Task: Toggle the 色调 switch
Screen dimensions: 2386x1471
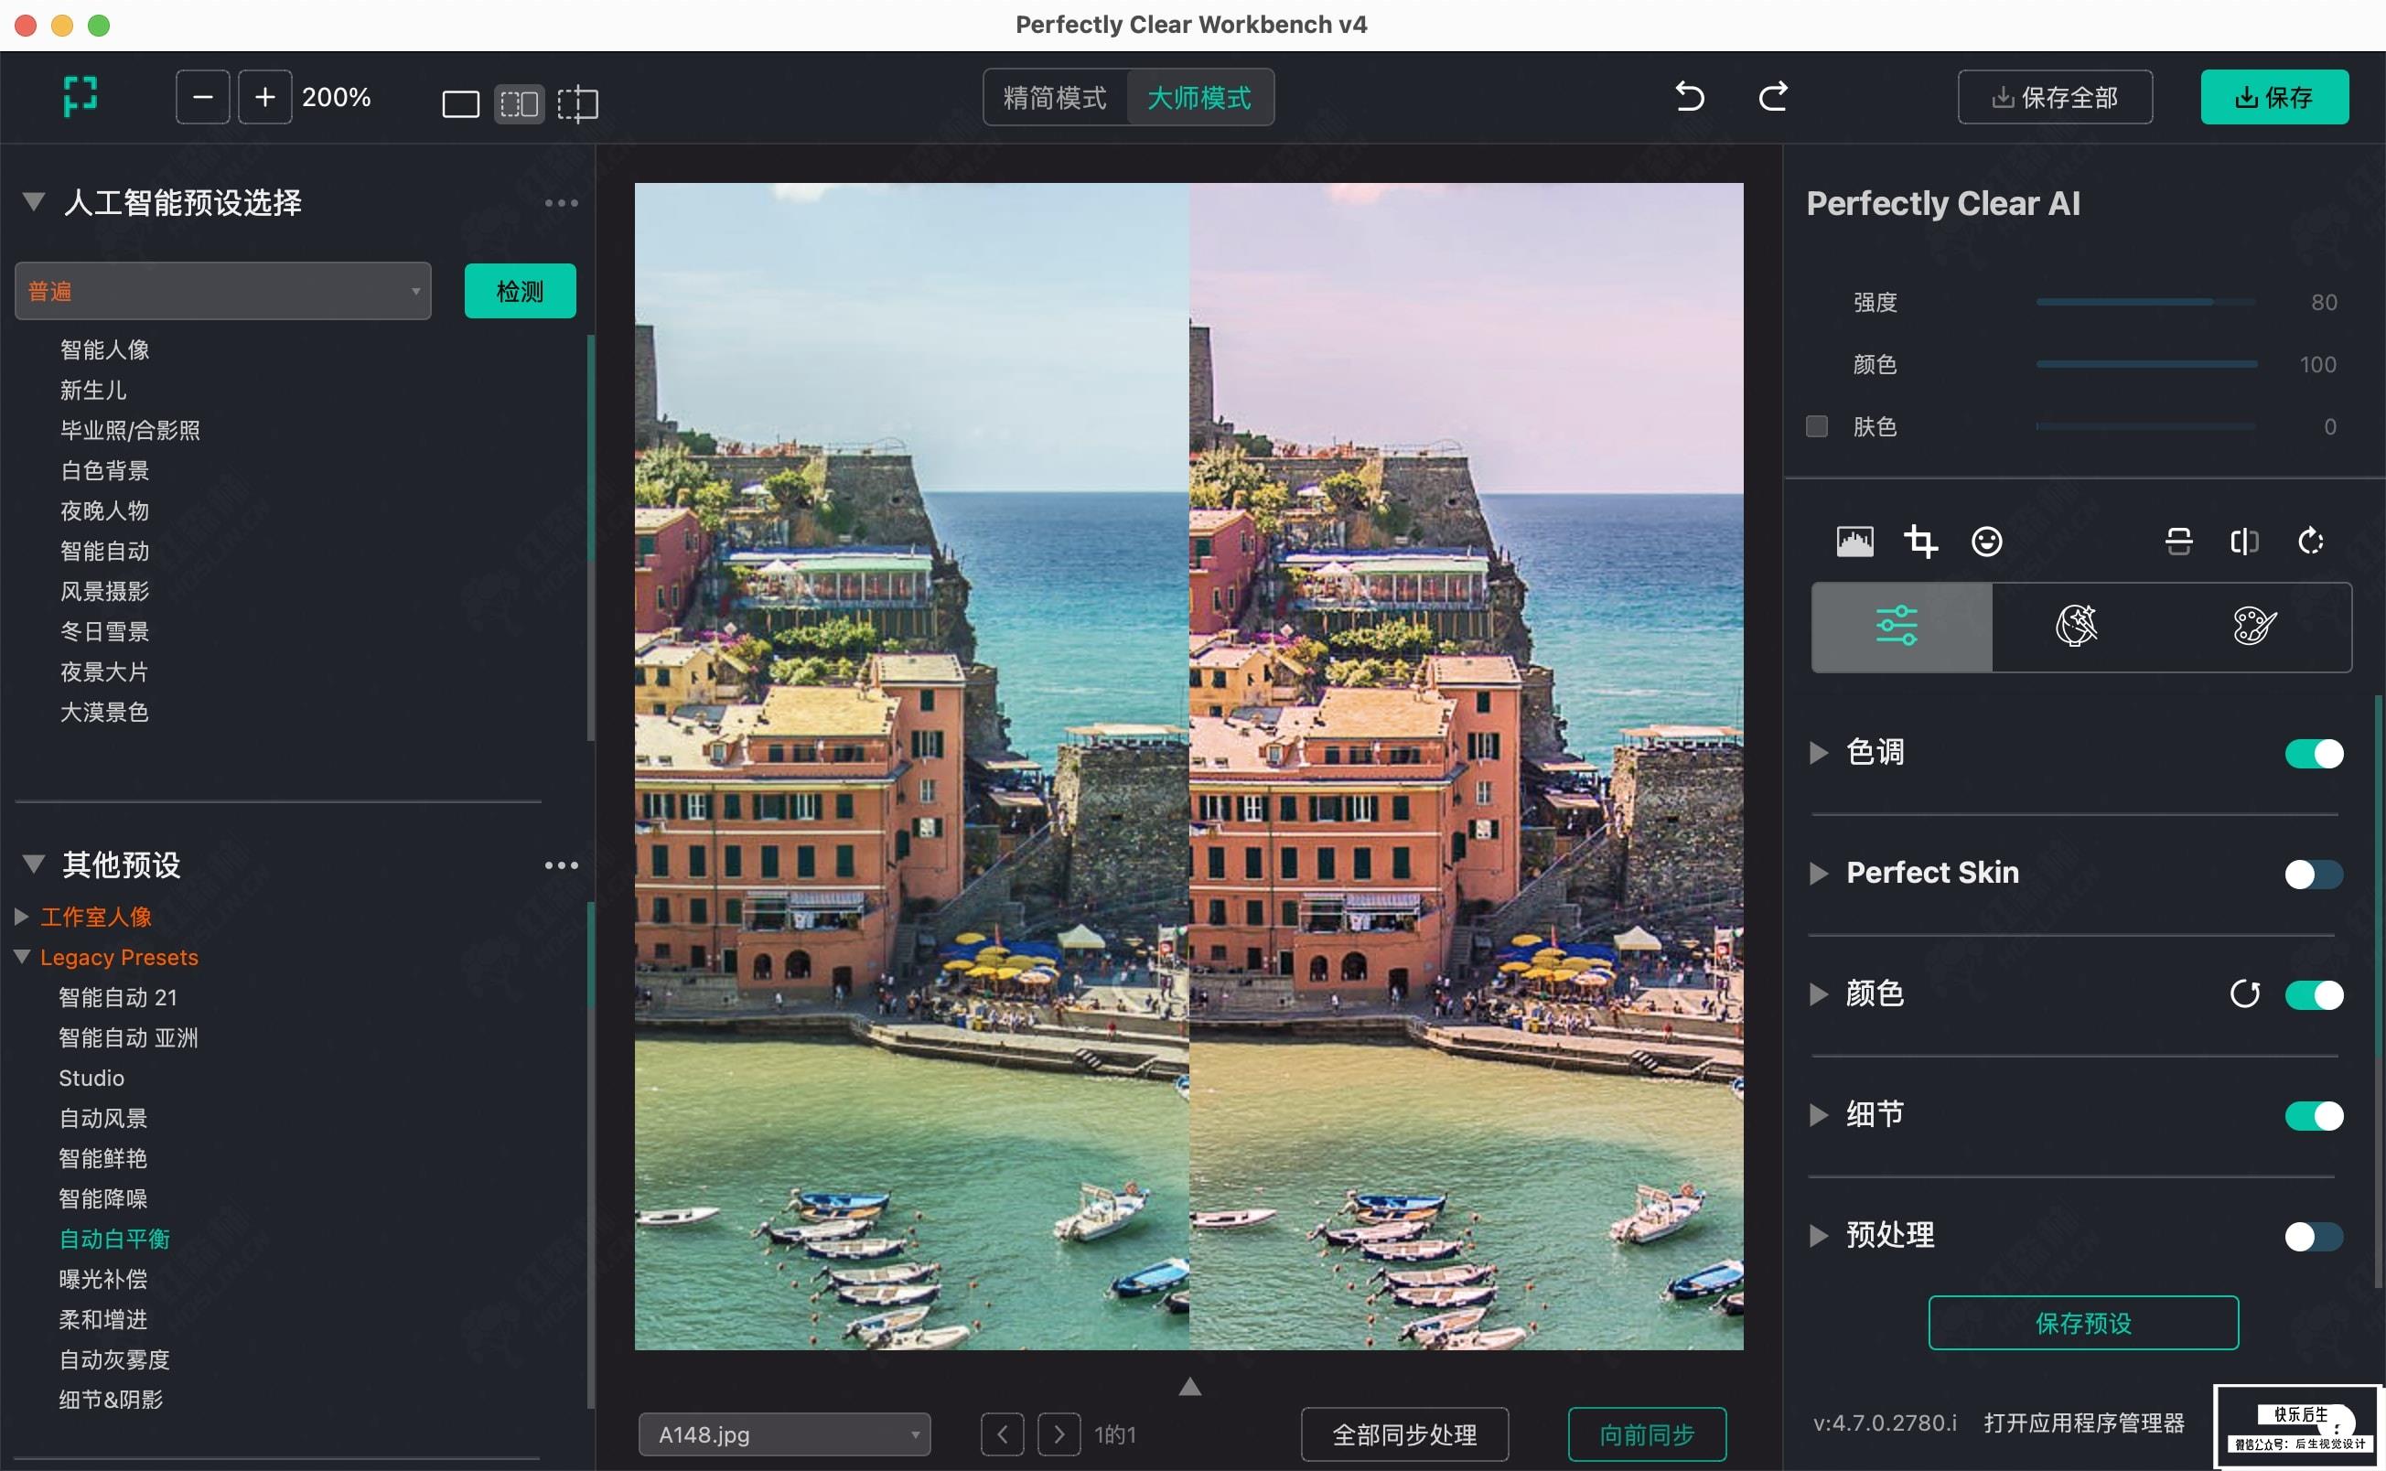Action: (x=2314, y=753)
